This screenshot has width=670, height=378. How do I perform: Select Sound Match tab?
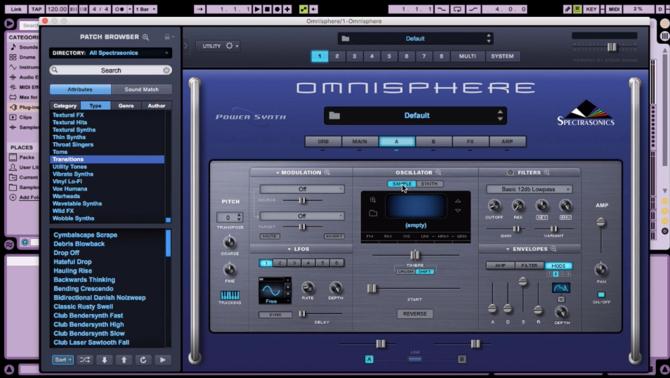point(141,89)
